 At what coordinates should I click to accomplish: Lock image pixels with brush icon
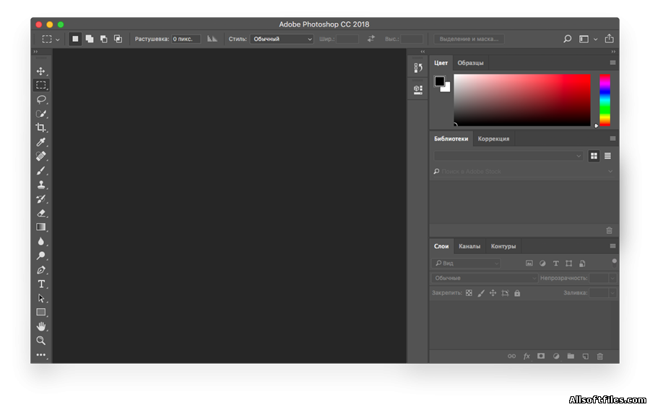coord(481,293)
